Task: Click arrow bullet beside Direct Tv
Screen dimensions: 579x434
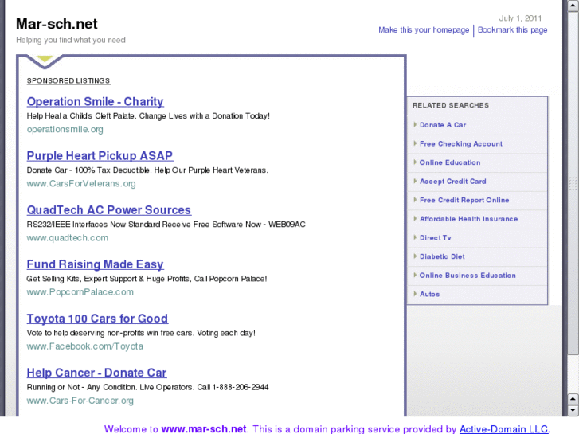Action: pos(415,237)
